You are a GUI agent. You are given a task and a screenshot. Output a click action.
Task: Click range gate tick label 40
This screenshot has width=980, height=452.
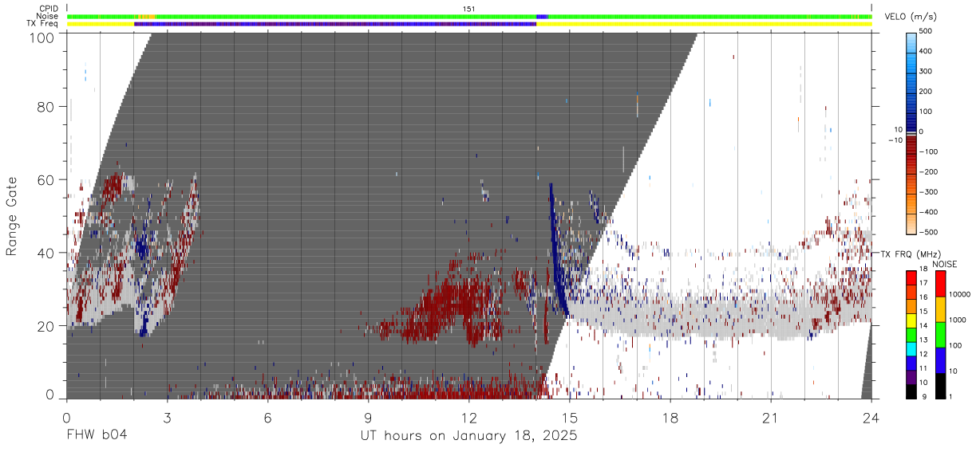point(47,253)
